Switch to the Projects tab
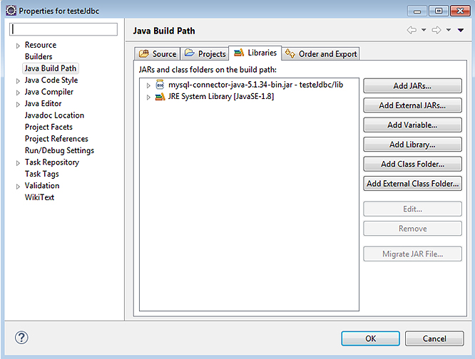This screenshot has height=359, width=475. pyautogui.click(x=205, y=53)
